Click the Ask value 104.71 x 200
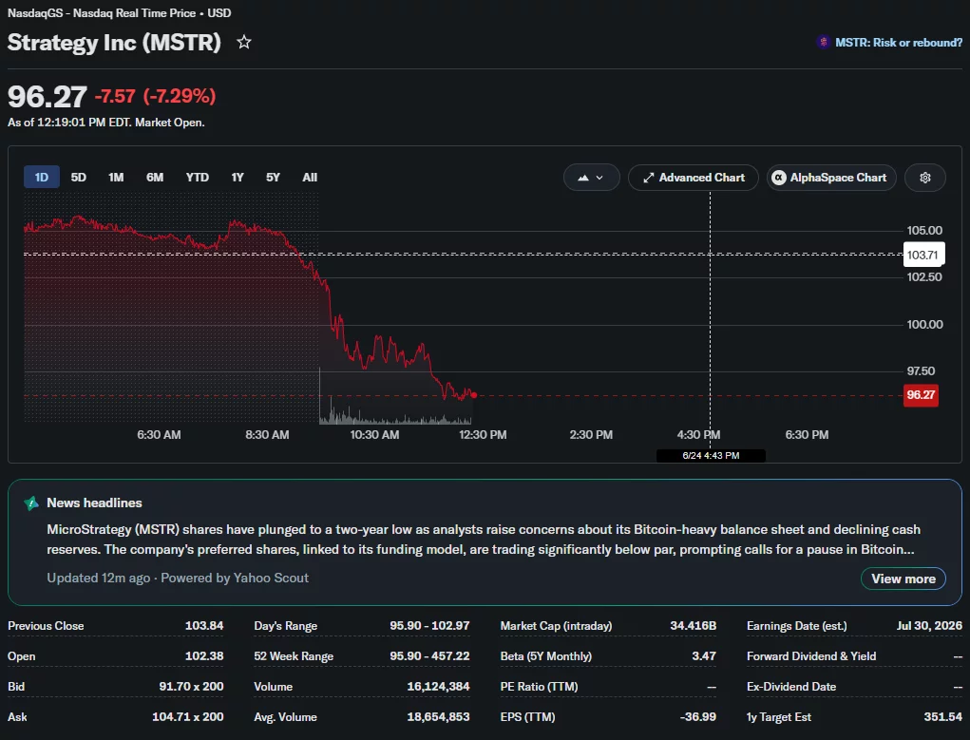Viewport: 970px width, 740px height. pyautogui.click(x=188, y=716)
